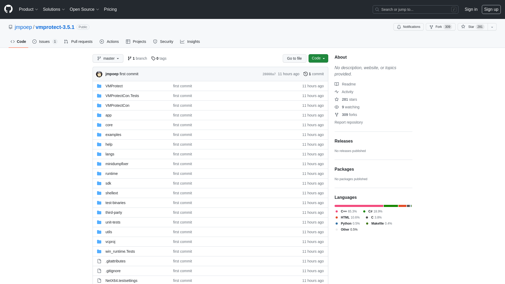Click the folder icon beside utils
The width and height of the screenshot is (505, 284).
tap(99, 232)
